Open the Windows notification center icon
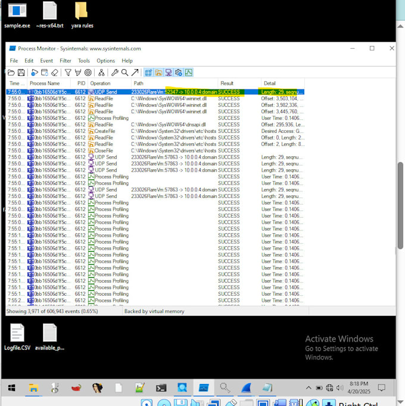405x406 pixels. [x=381, y=388]
